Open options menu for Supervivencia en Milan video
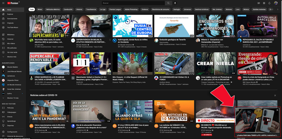 [x=110, y=40]
